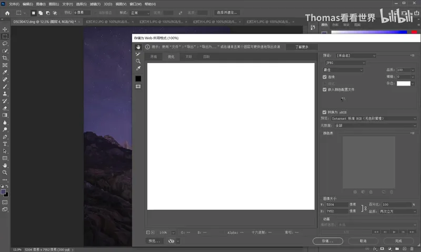The height and width of the screenshot is (252, 421).
Task: Open the Internet 标准 RGB preview dropdown
Action: pyautogui.click(x=374, y=118)
